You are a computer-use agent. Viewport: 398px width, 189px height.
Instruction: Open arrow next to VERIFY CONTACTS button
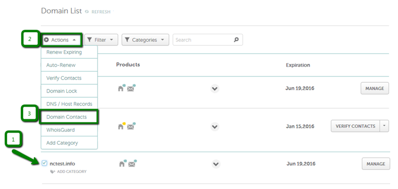384,126
